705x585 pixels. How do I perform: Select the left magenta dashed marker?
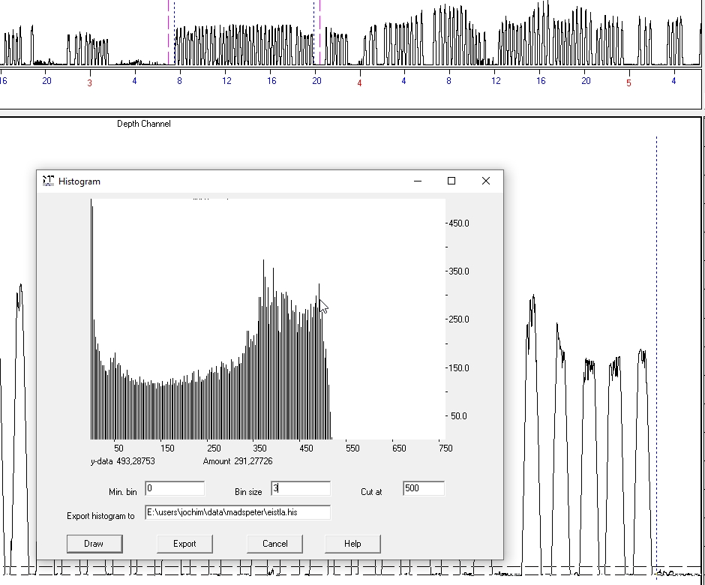point(169,34)
